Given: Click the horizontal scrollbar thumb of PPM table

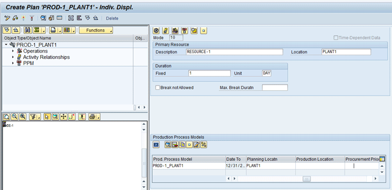Looking at the screenshot, I should (307, 179).
